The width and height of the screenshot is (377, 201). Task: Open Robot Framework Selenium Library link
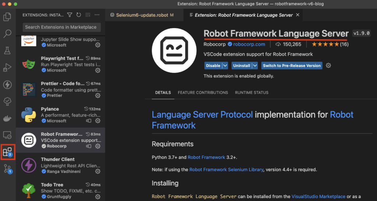click(x=226, y=170)
